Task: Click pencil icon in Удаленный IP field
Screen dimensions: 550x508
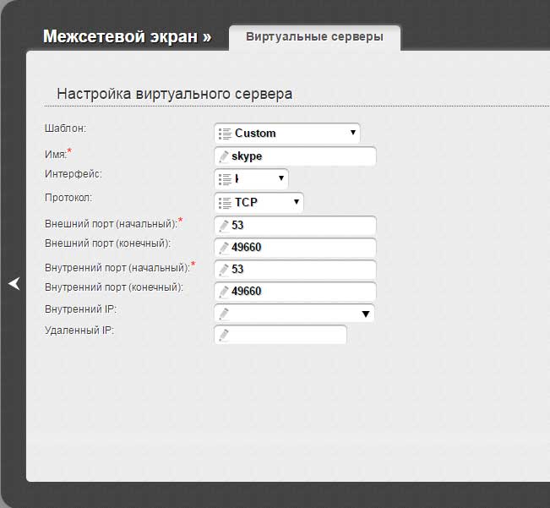Action: coord(224,336)
